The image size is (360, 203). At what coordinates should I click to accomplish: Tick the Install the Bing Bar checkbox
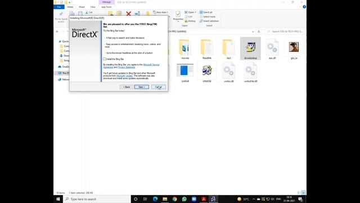pos(105,59)
